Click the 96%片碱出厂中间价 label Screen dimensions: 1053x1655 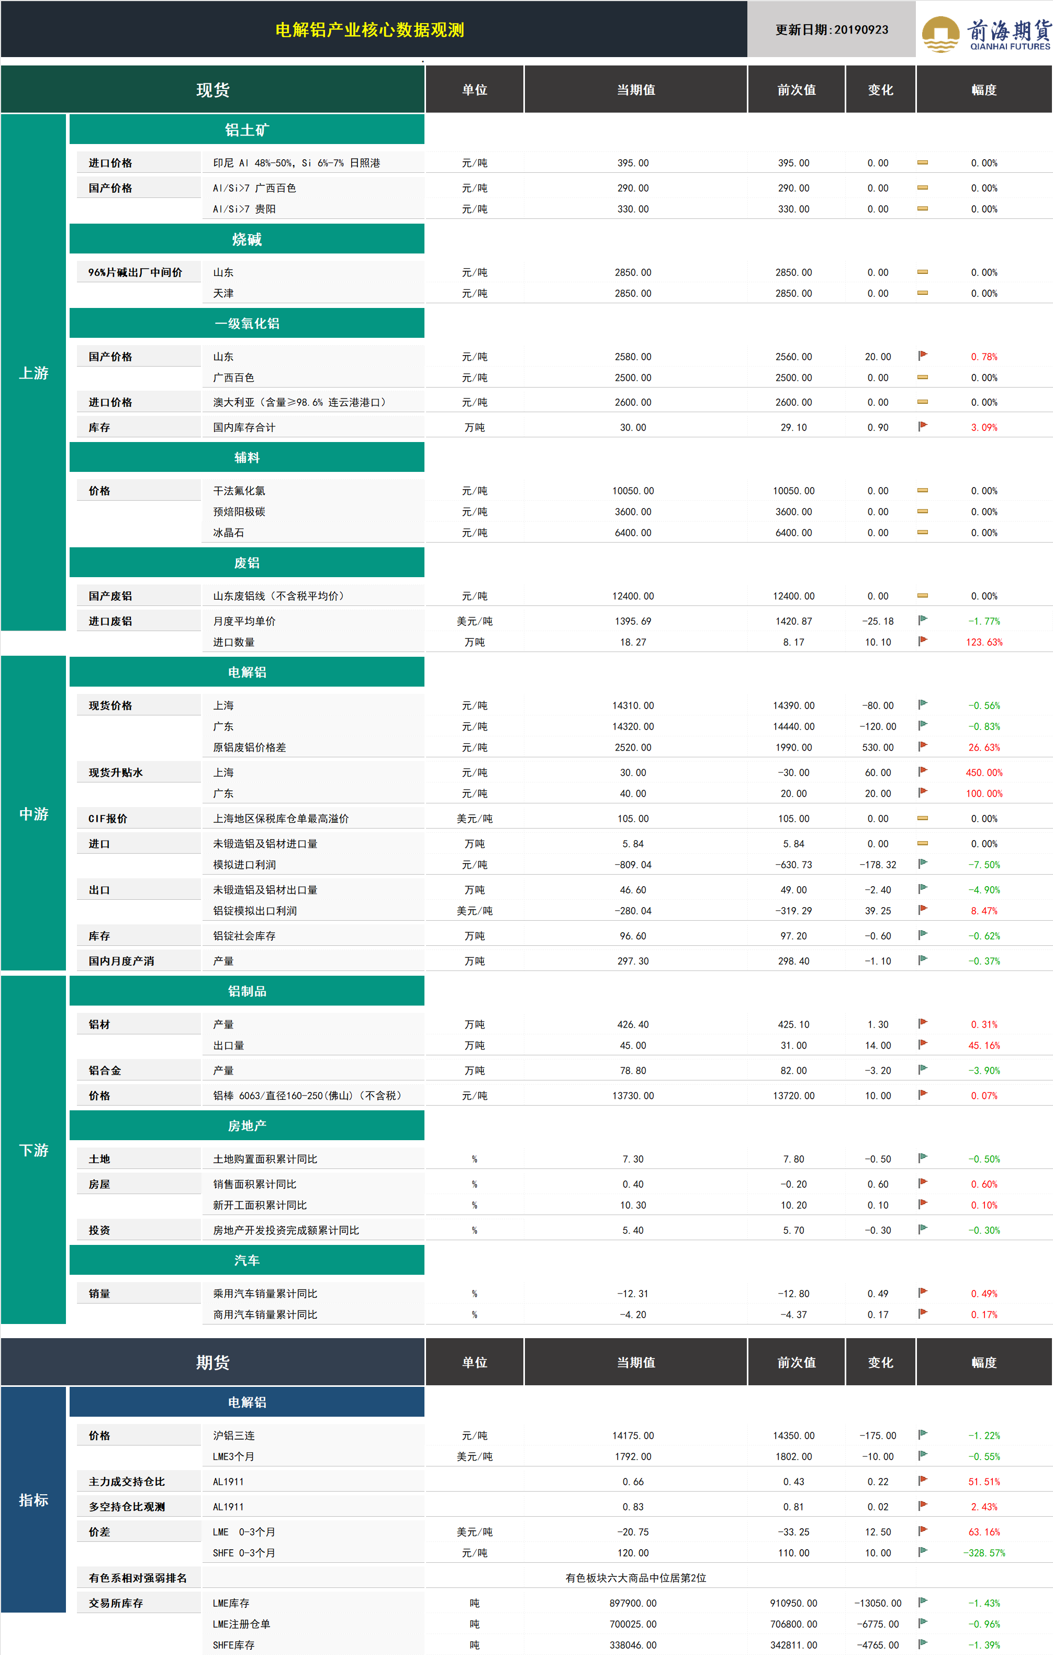(136, 272)
